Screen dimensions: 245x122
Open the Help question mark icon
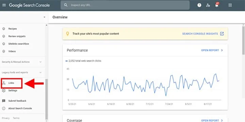(199, 5)
